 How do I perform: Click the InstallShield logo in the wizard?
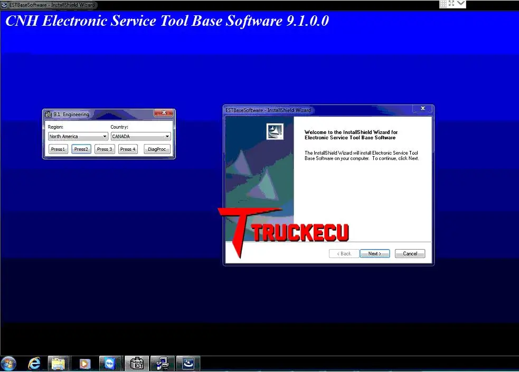275,131
